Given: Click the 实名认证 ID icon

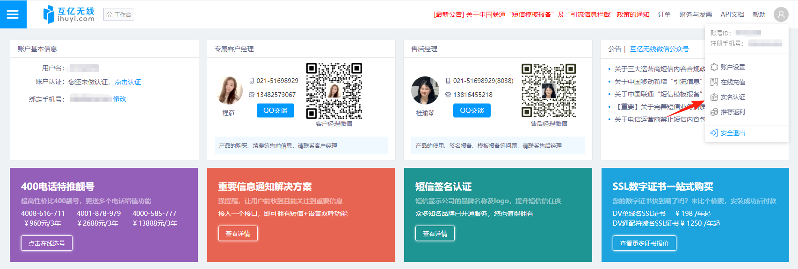Looking at the screenshot, I should click(714, 97).
